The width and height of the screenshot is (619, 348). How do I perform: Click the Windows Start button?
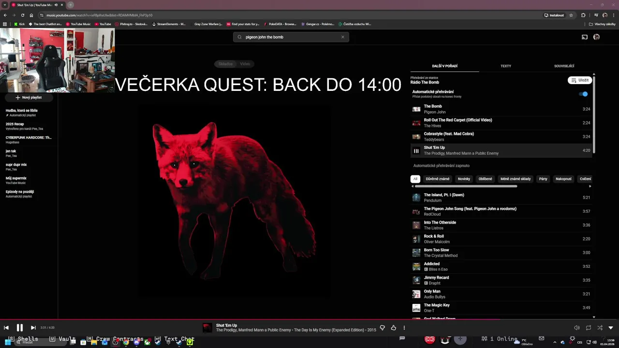tap(8, 342)
